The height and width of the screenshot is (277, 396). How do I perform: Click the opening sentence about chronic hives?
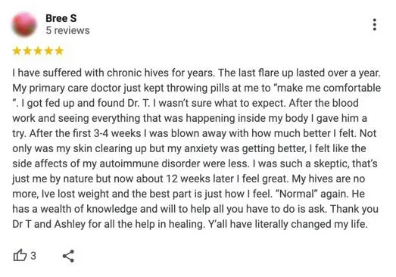pos(114,73)
